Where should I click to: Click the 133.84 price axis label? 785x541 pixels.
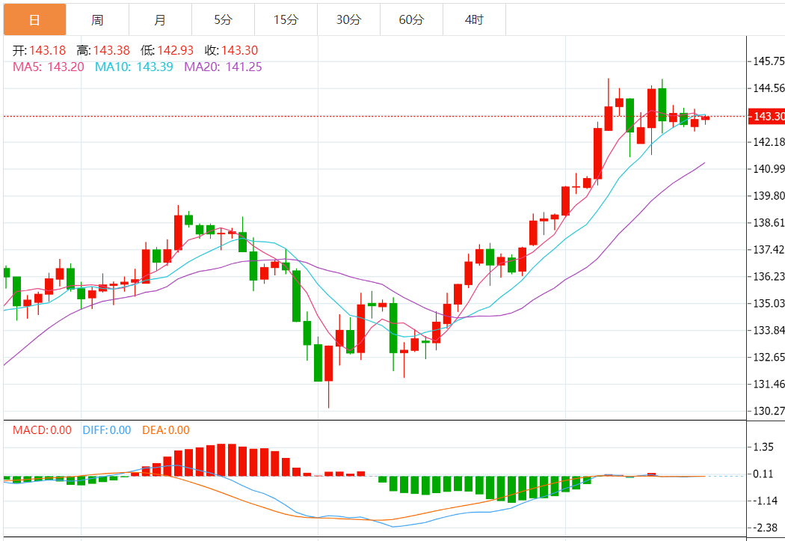(x=769, y=330)
